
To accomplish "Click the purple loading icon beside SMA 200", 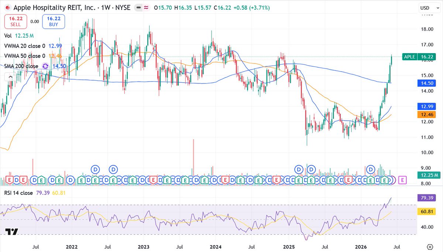I will pos(45,66).
